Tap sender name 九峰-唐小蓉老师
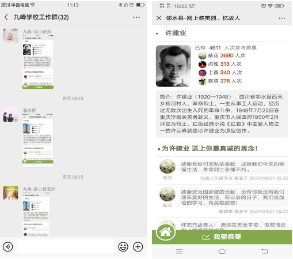Screen dimensions: 293x259 point(39,189)
